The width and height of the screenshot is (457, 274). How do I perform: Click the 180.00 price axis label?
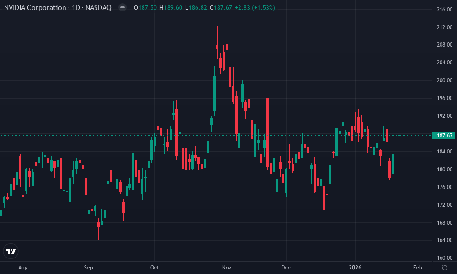tap(445, 169)
